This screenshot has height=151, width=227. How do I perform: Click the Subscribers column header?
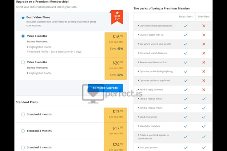pyautogui.click(x=186, y=16)
